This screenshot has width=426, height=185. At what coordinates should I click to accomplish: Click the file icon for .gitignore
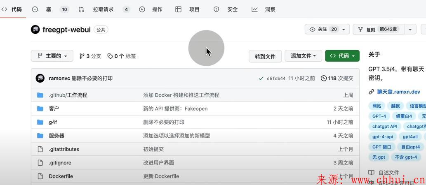[x=40, y=163]
